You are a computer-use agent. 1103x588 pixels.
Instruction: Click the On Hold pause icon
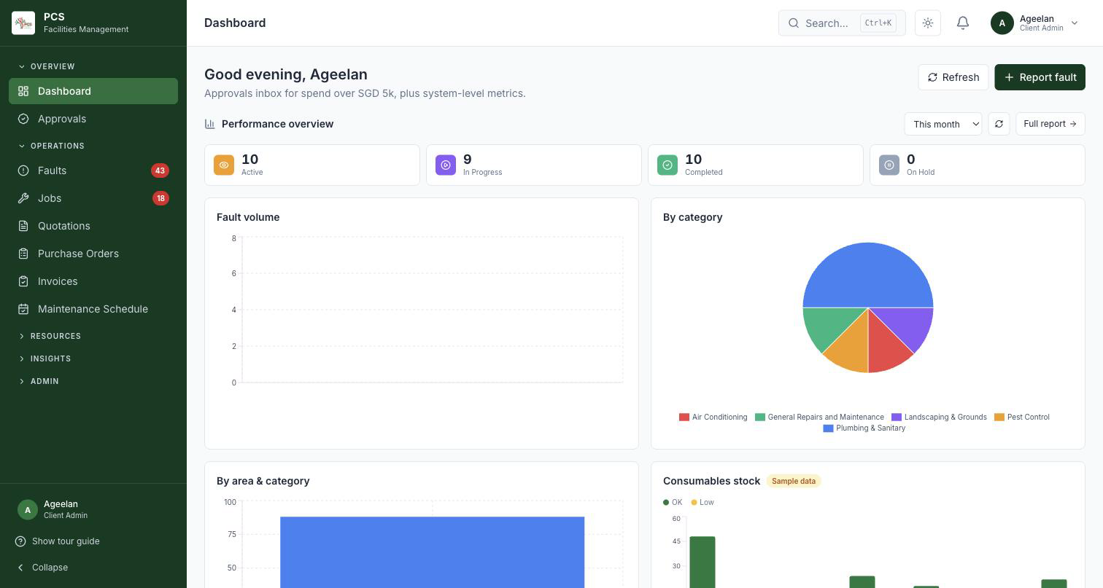point(889,165)
